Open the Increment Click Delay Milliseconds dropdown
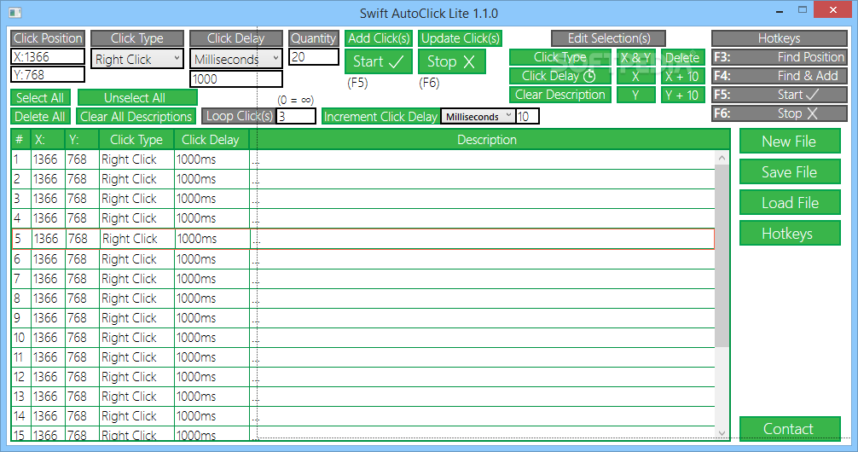Screen dimensions: 858x452 click(x=478, y=116)
